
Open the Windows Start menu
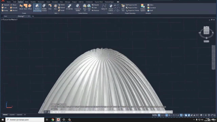coord(3,120)
